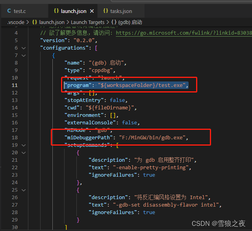Image resolution: width=252 pixels, height=231 pixels.
Task: Click the ${workspaceFolder}/test.exe value
Action: coord(142,85)
